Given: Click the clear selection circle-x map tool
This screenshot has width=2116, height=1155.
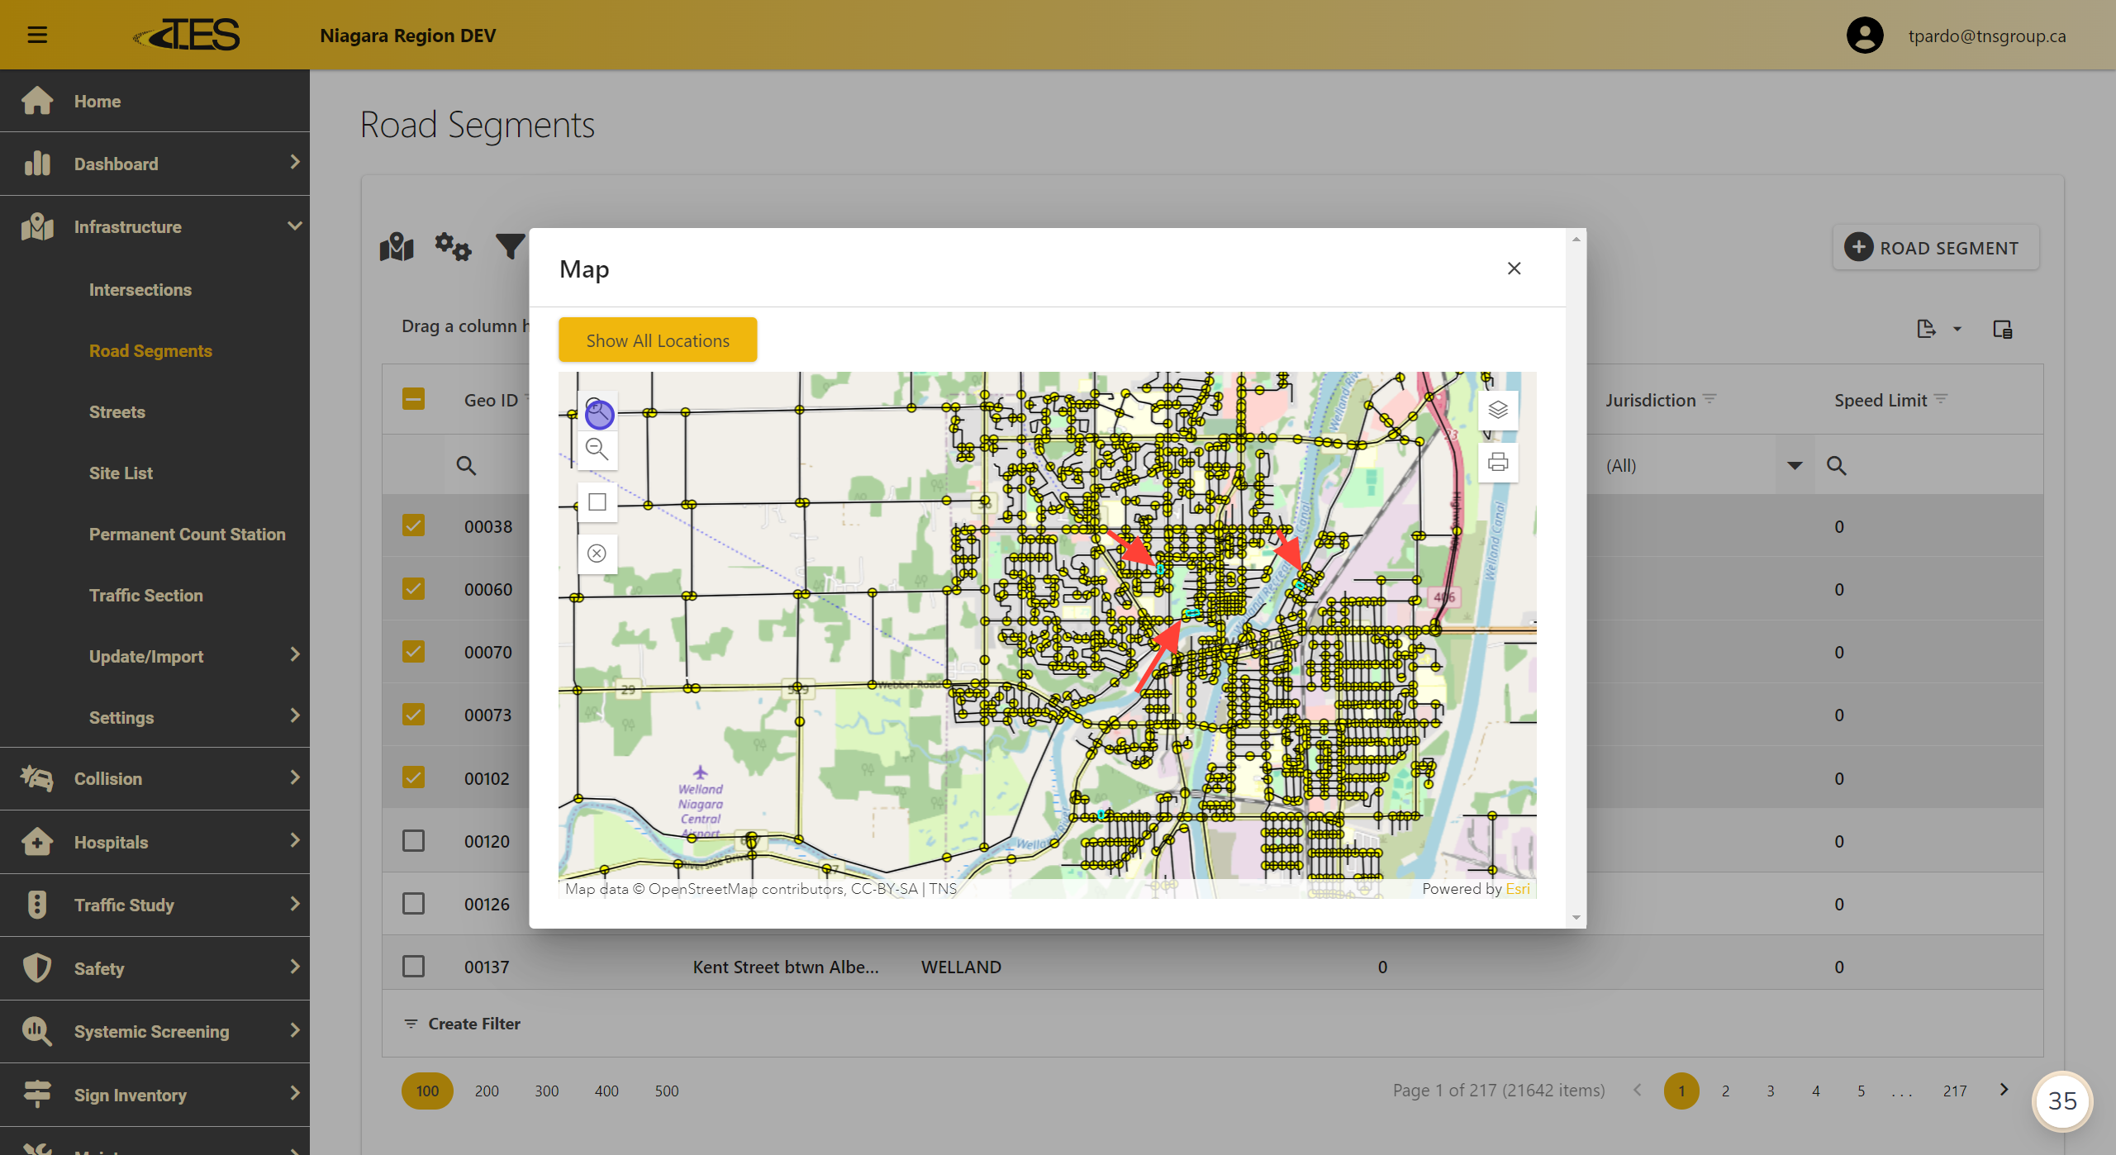Looking at the screenshot, I should (597, 553).
